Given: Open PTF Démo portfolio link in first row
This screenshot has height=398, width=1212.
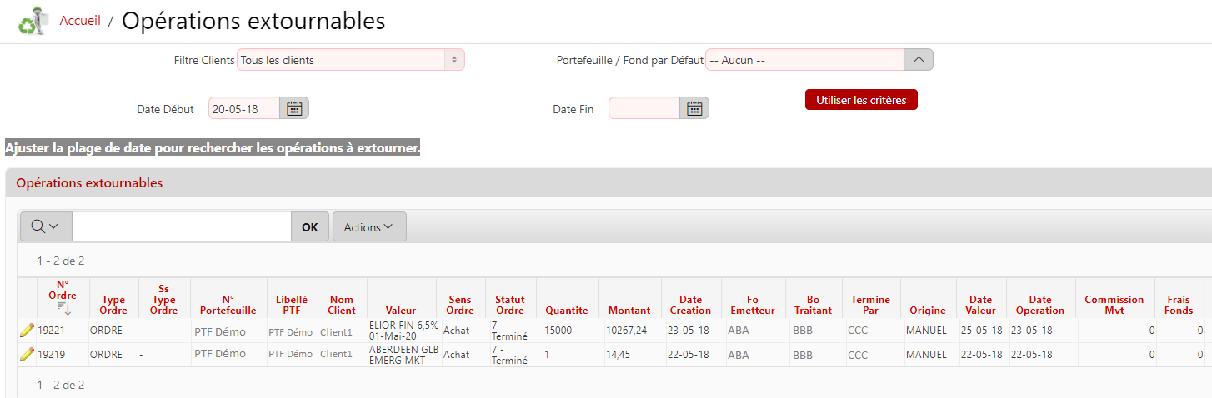Looking at the screenshot, I should [x=220, y=331].
